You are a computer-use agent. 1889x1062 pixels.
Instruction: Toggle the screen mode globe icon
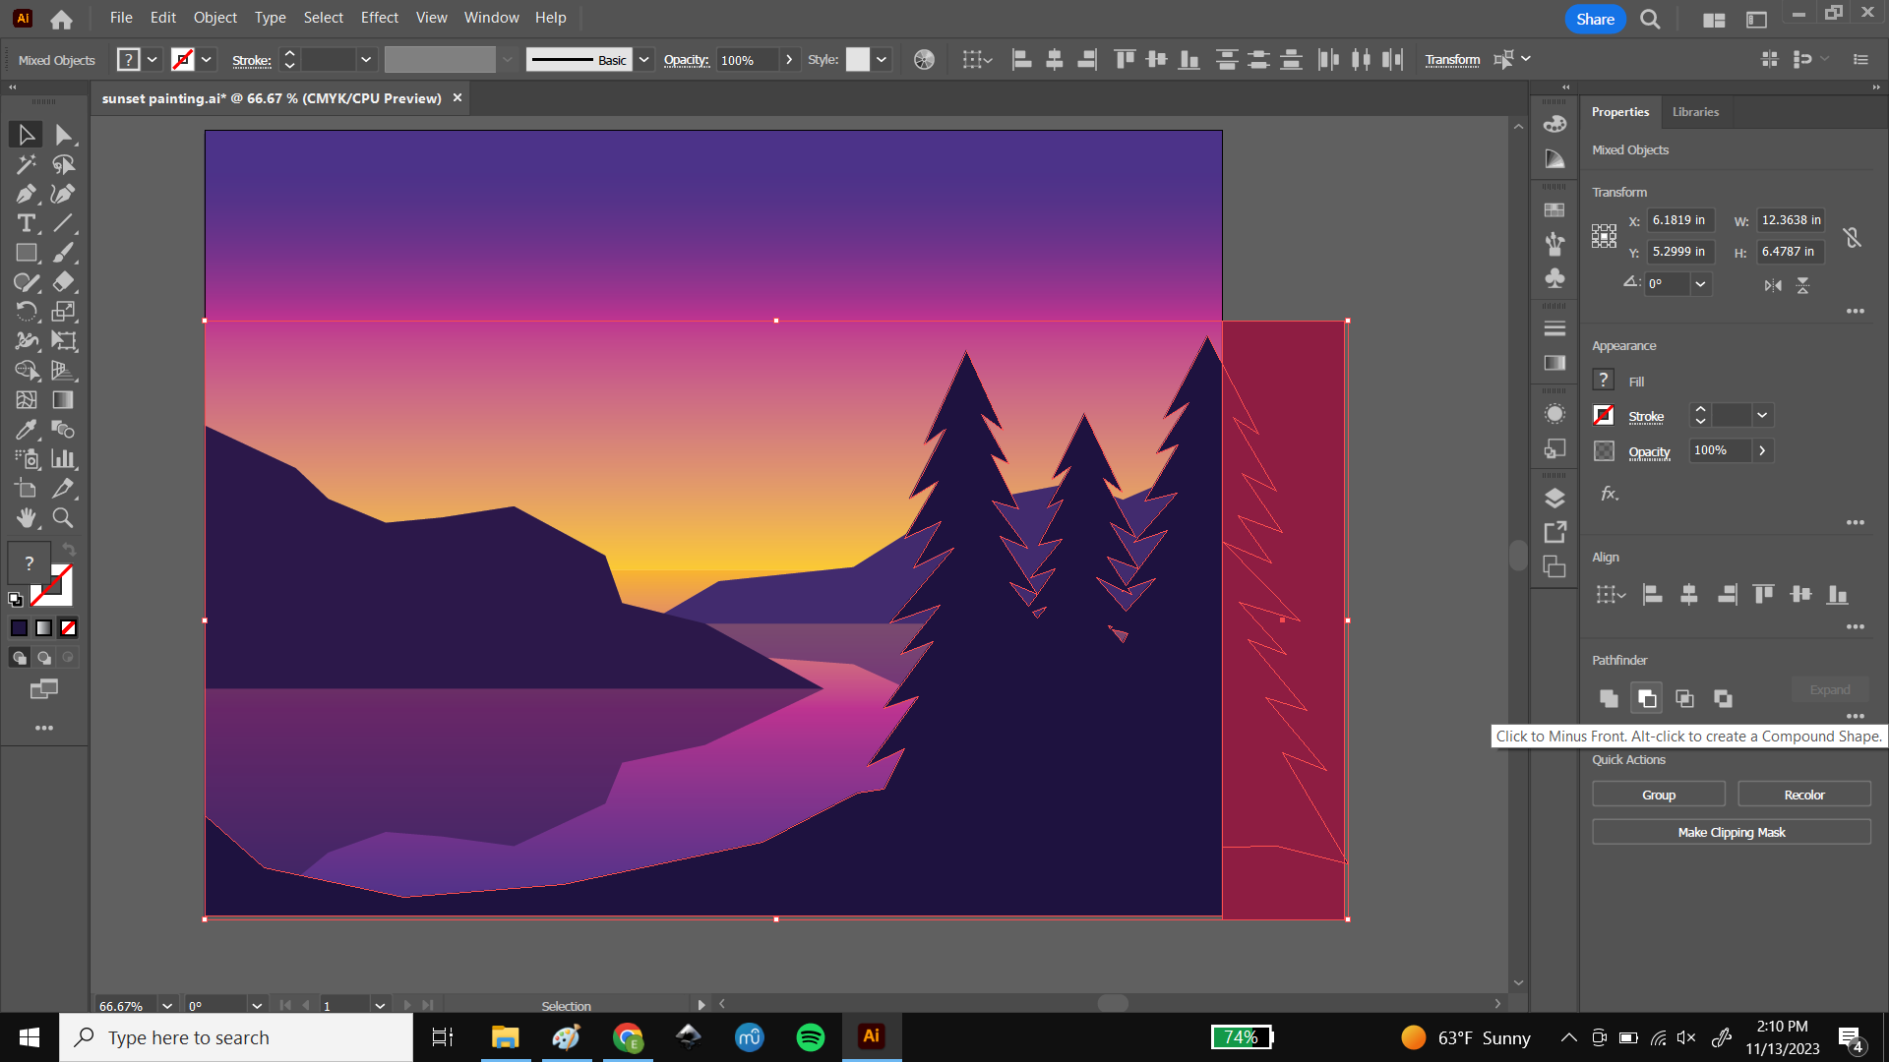[x=924, y=59]
